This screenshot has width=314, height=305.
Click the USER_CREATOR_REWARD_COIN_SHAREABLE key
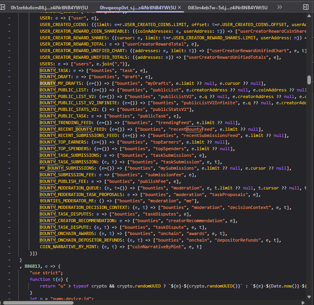(84, 31)
